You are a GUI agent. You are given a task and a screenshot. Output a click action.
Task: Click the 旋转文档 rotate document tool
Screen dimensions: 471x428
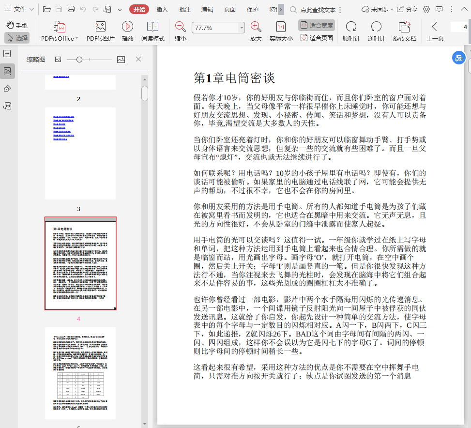[x=405, y=31]
